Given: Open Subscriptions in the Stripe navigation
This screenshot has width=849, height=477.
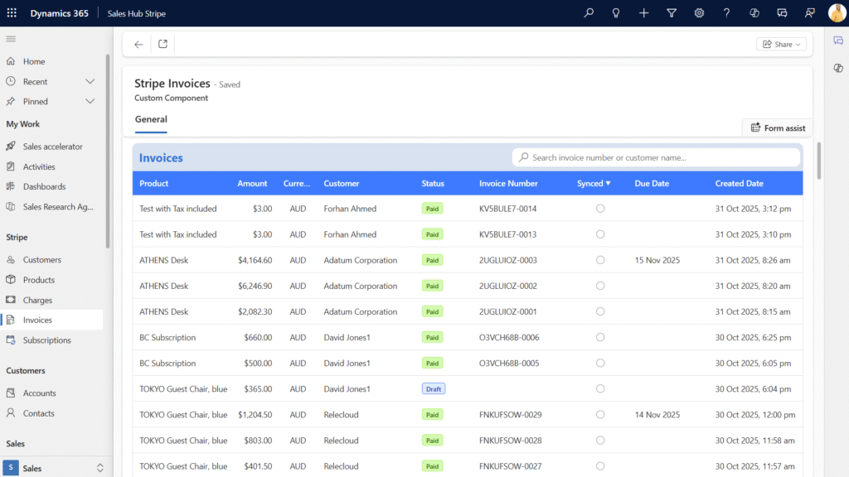Looking at the screenshot, I should [46, 340].
